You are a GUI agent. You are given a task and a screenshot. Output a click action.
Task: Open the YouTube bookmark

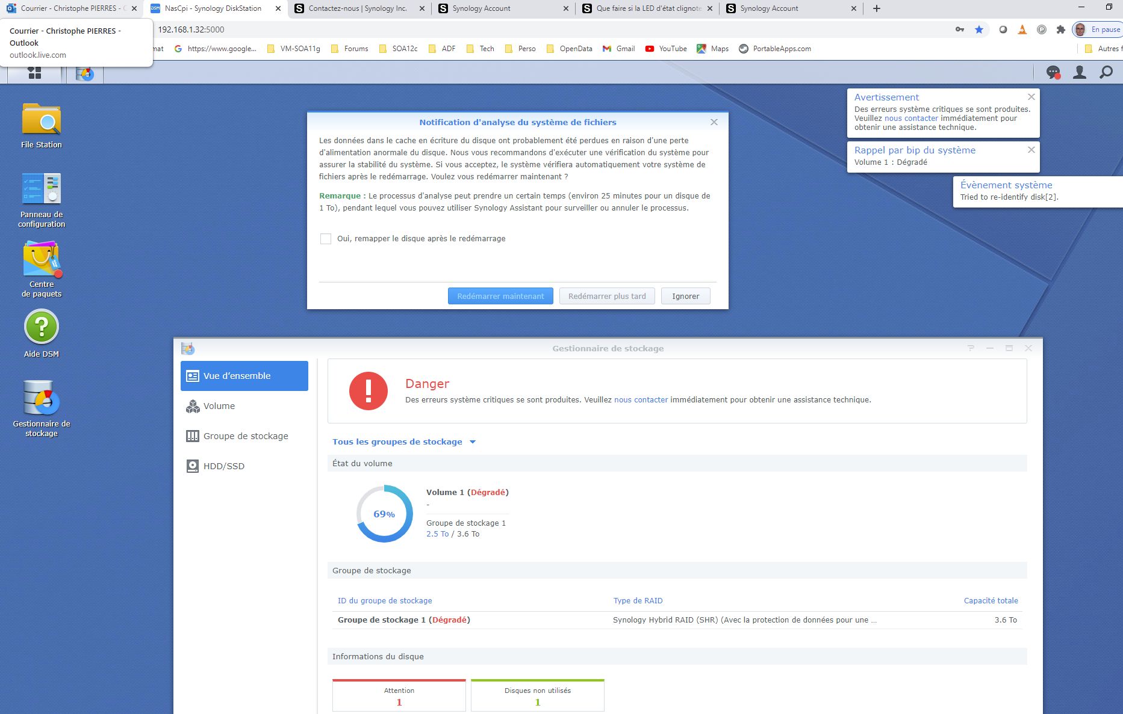pyautogui.click(x=666, y=49)
